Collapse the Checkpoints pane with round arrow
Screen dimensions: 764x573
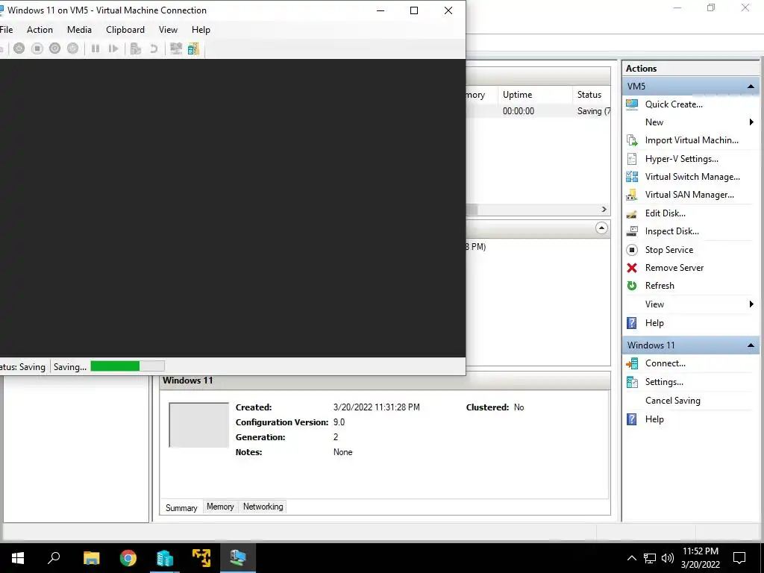[602, 228]
